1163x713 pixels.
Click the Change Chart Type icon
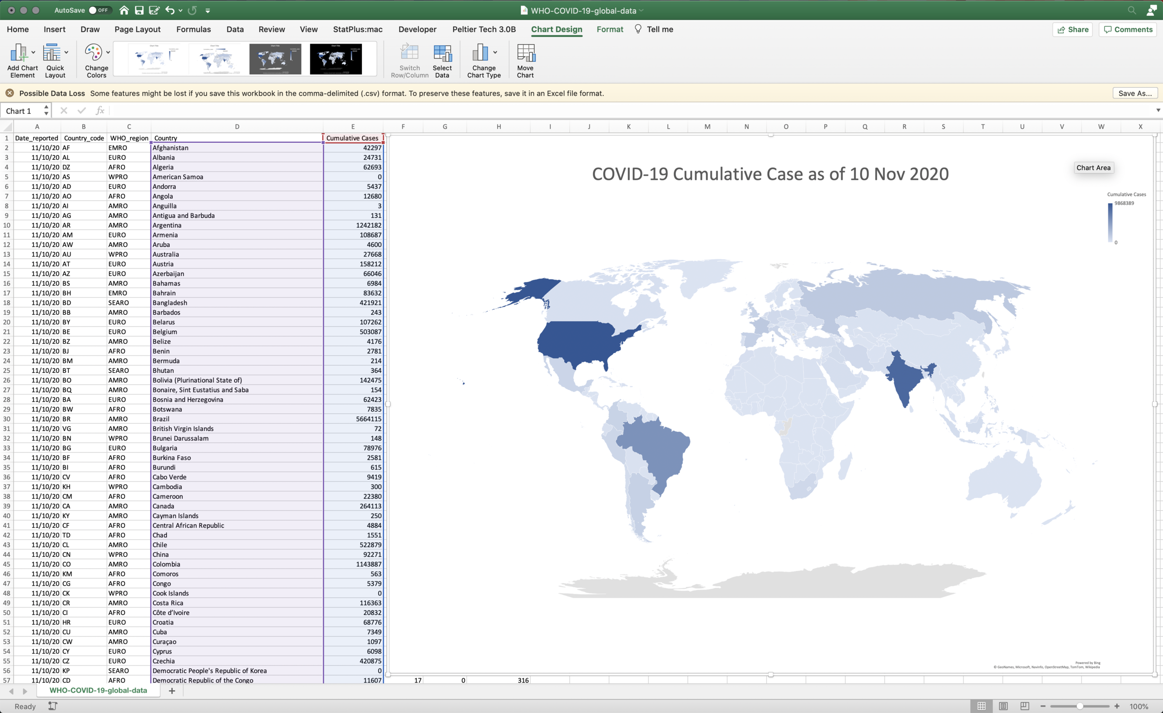click(480, 53)
